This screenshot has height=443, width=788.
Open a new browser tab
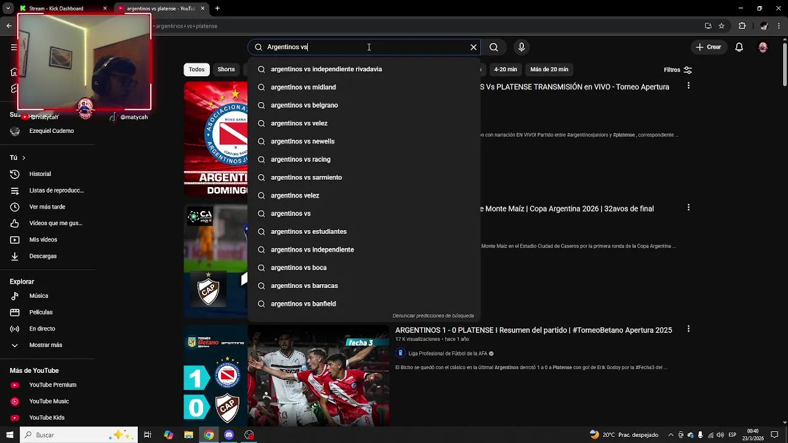point(217,9)
